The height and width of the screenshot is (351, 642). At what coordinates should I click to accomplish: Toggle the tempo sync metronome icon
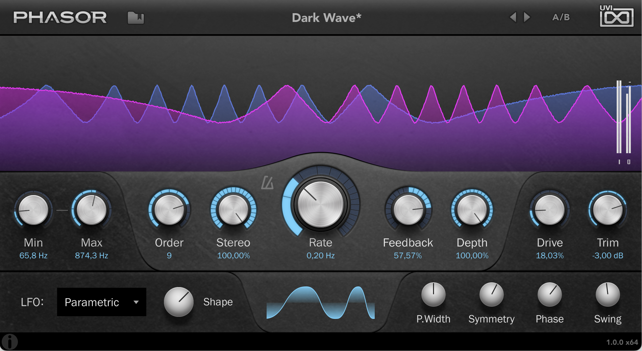coord(267,183)
